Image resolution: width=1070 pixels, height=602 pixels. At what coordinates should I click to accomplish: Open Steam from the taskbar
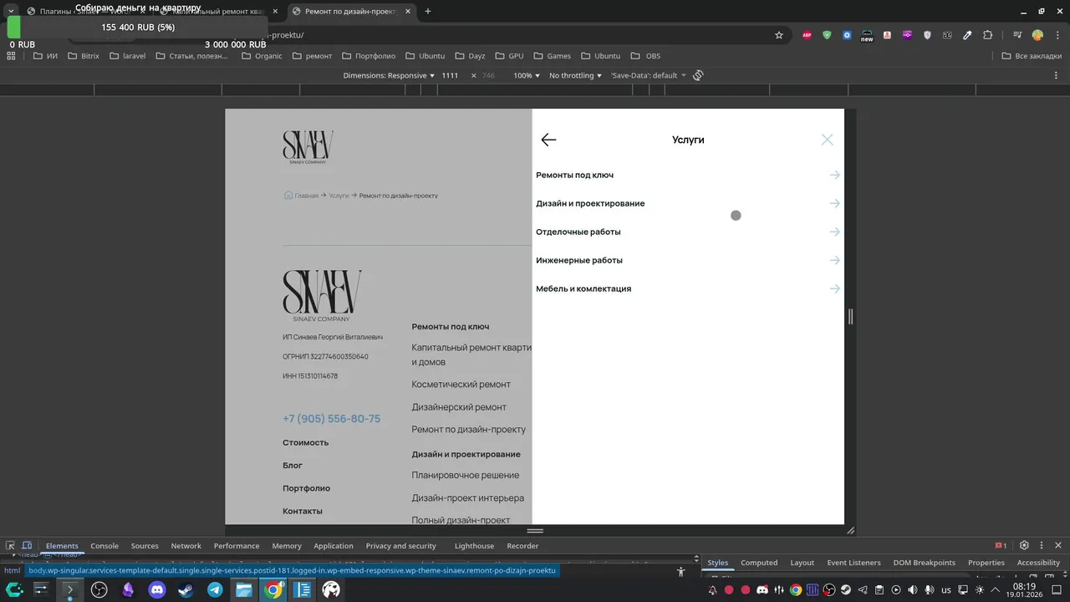[186, 589]
